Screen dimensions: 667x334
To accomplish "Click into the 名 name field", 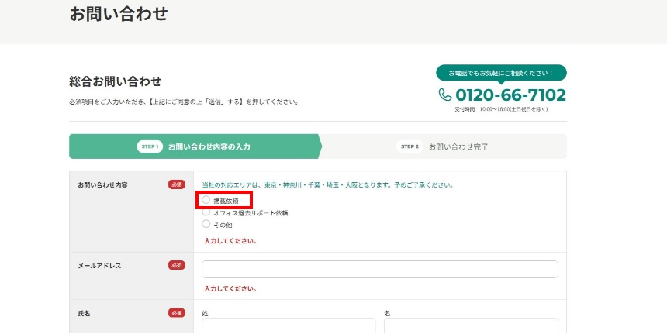I will point(470,325).
